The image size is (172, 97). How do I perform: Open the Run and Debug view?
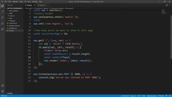2,23
